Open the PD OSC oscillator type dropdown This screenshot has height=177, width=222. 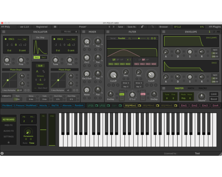pyautogui.click(x=69, y=32)
